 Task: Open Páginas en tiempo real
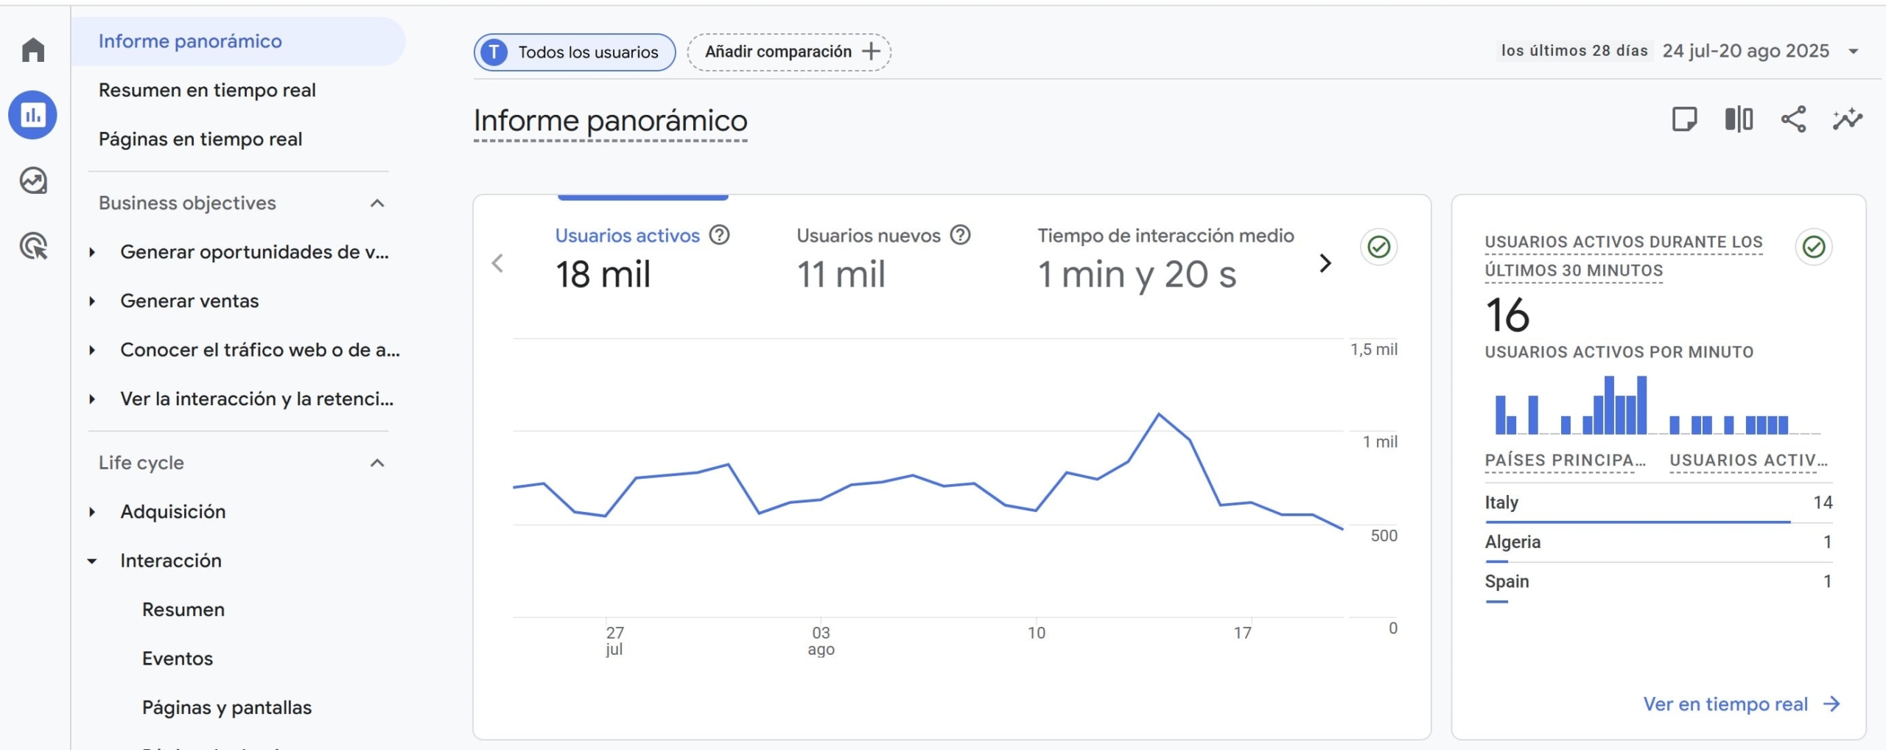[200, 139]
